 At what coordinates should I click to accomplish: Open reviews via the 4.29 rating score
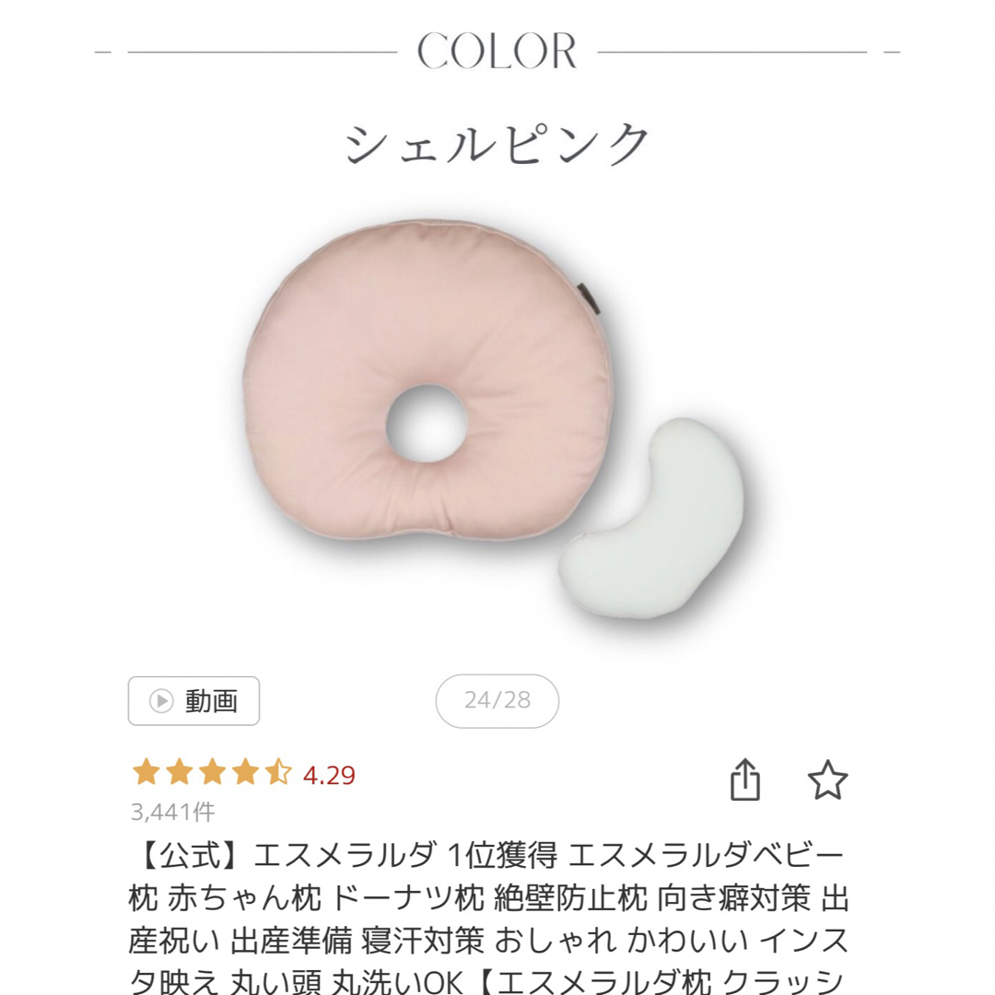click(329, 775)
